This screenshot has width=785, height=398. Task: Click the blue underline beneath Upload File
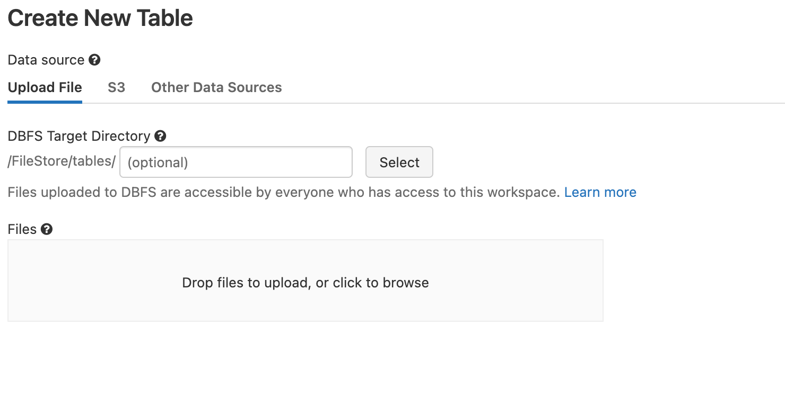pos(45,102)
